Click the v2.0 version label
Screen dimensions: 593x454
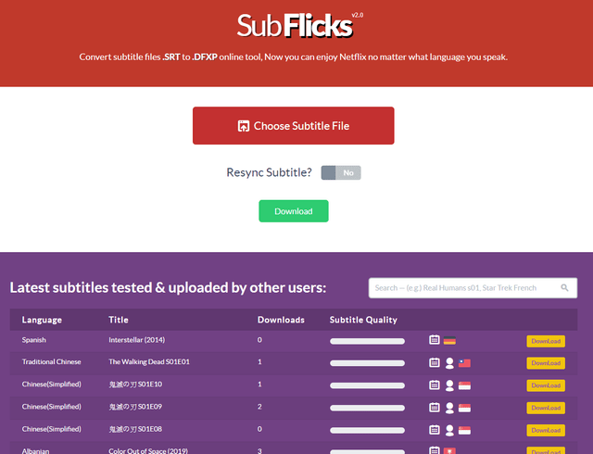coord(358,15)
